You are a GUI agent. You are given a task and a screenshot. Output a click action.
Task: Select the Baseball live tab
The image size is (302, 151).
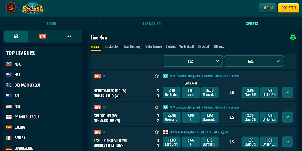(x=204, y=46)
